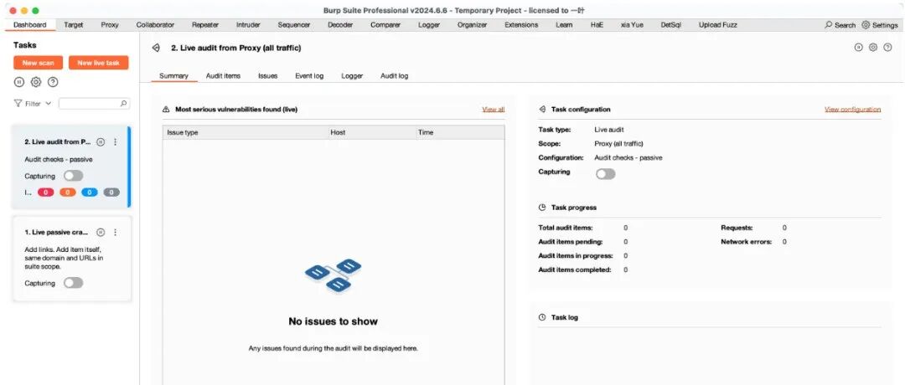Open the HaE extension tab
This screenshot has width=905, height=385.
click(x=597, y=25)
